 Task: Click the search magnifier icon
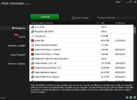click(98, 18)
